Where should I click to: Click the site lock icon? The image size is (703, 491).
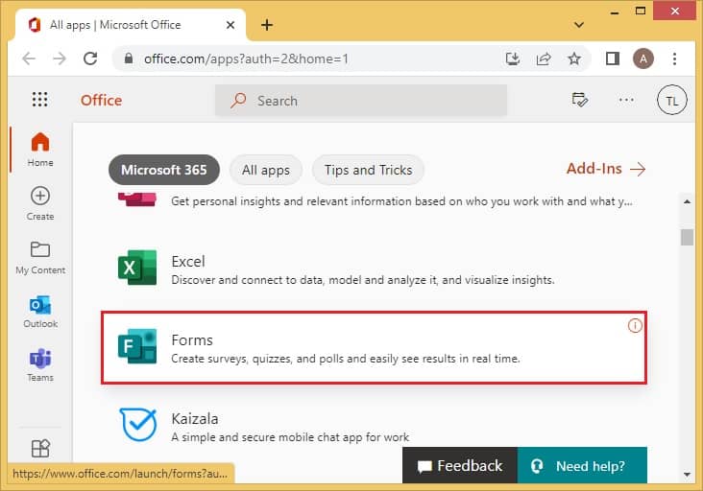click(x=129, y=58)
